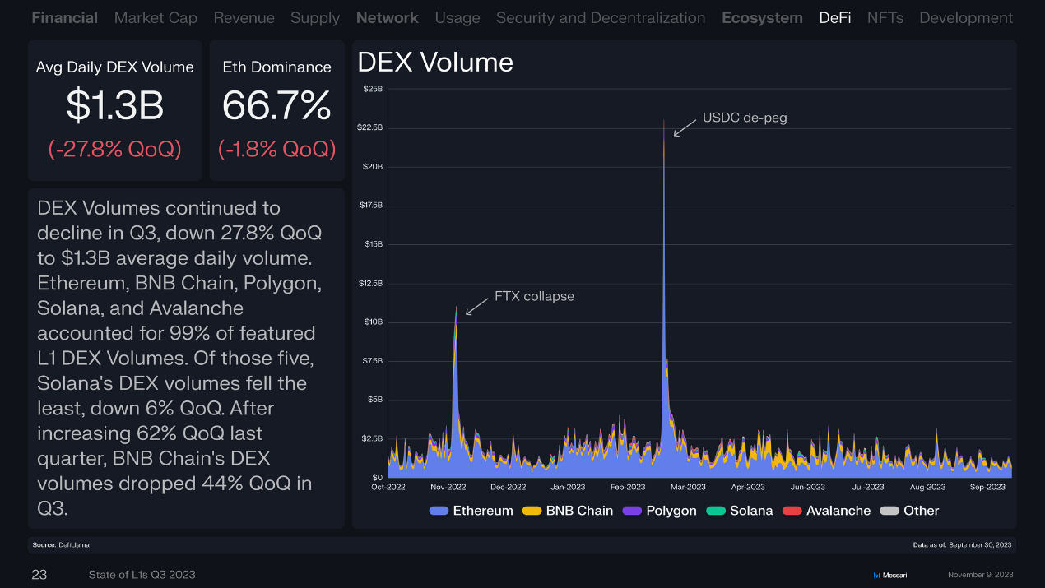Click the DefiLlama source link

[x=73, y=545]
